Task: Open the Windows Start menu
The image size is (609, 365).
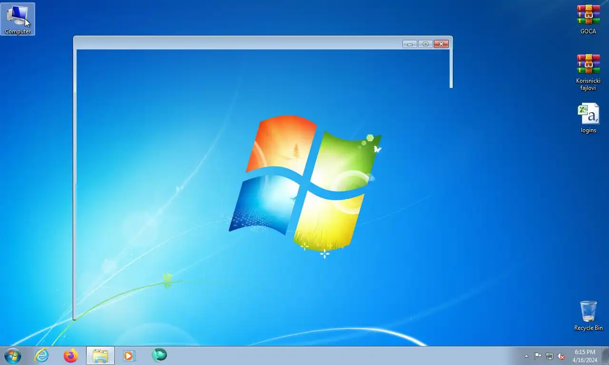Action: click(12, 355)
